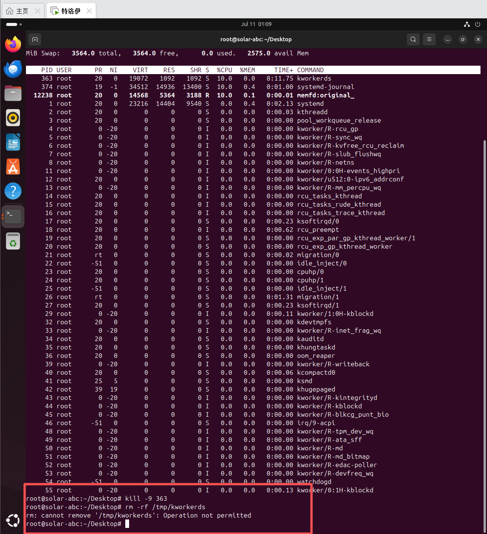Select the rcu_preempt process row
Image resolution: width=487 pixels, height=534 pixels.
tap(253, 230)
